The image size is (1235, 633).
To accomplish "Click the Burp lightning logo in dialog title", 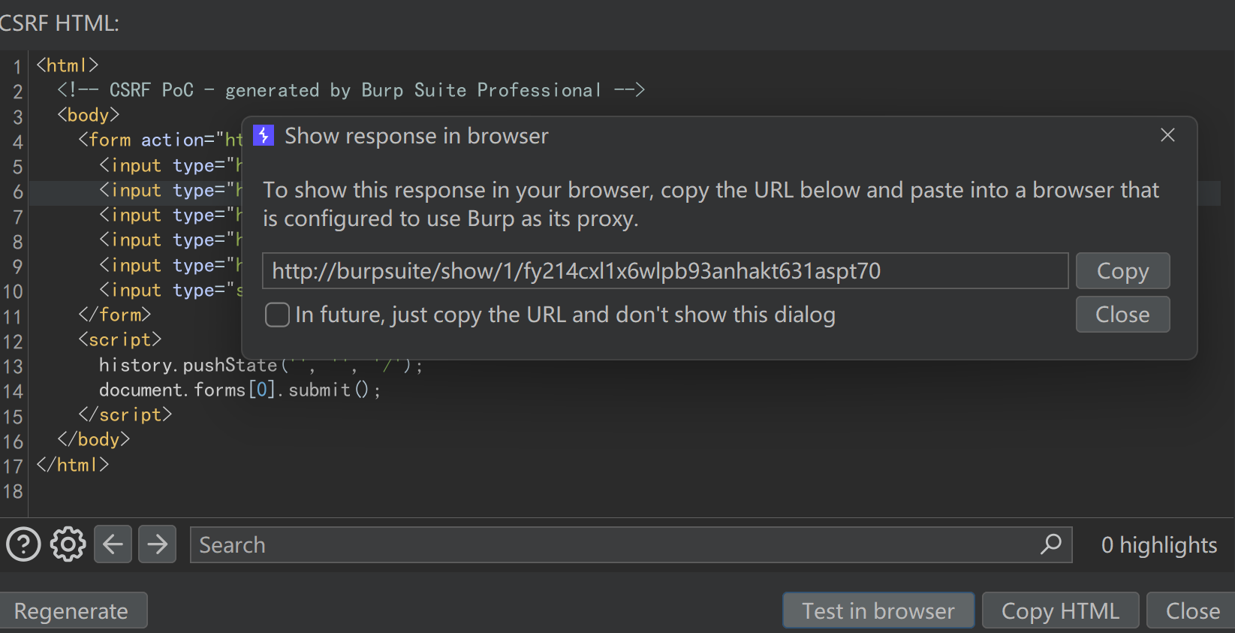I will (x=264, y=136).
